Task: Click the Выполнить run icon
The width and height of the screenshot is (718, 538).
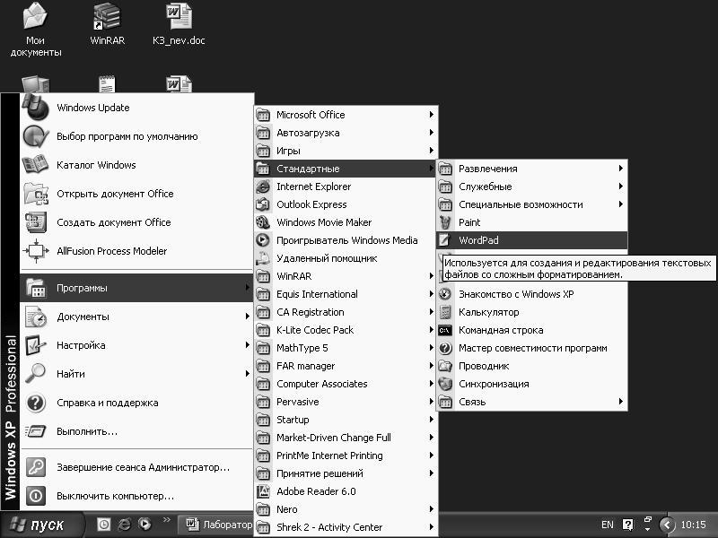Action: tap(36, 431)
